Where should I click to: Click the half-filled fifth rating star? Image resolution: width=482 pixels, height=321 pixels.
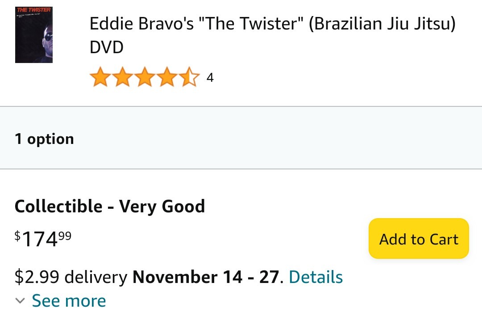[x=189, y=77]
